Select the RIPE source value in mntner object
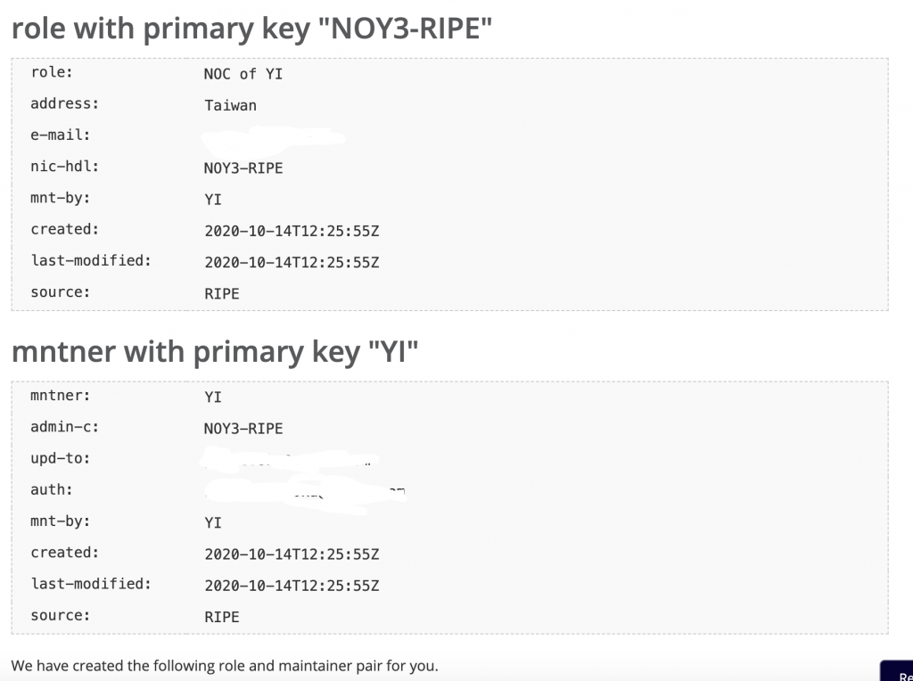The height and width of the screenshot is (681, 913). tap(222, 617)
